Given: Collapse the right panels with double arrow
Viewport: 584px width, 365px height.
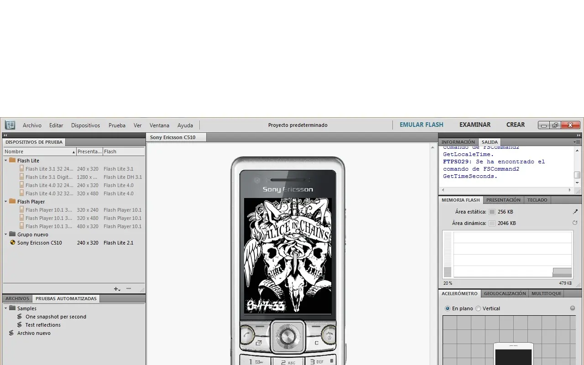Looking at the screenshot, I should (x=579, y=136).
